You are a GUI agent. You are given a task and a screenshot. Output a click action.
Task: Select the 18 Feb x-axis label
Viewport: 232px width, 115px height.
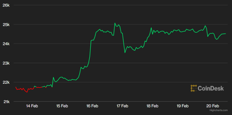152,106
